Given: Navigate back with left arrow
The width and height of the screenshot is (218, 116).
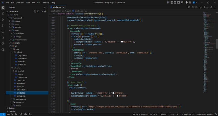Looking at the screenshot, I should tap(207, 7).
